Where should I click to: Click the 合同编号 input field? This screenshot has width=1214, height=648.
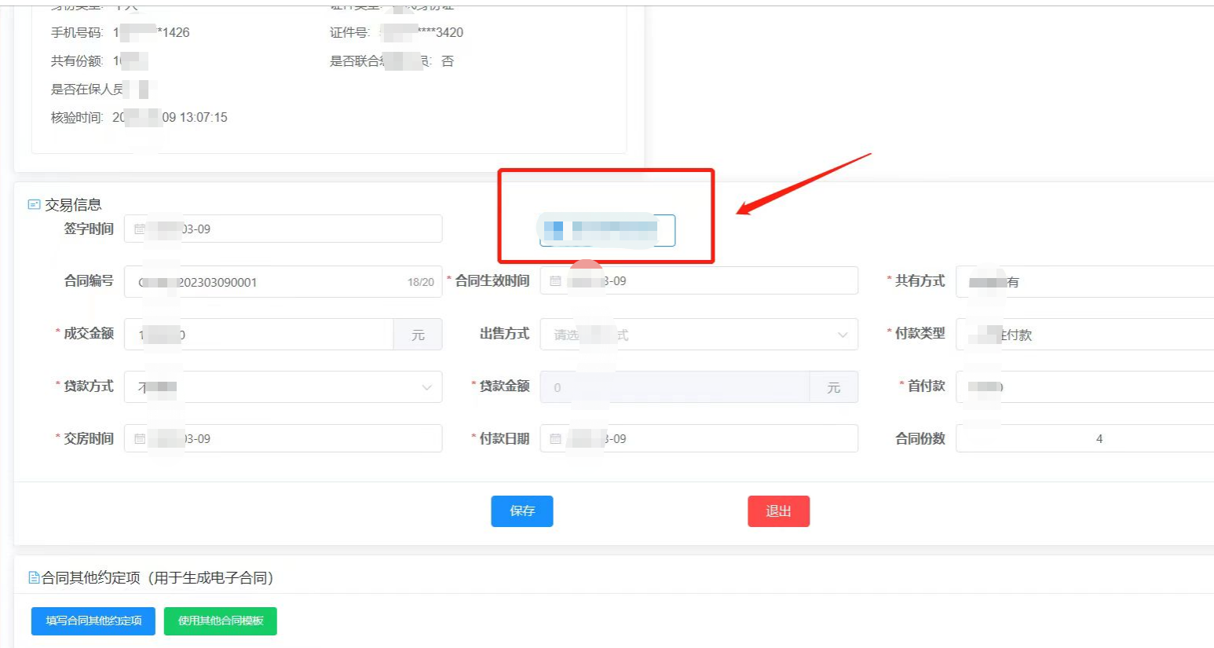283,282
